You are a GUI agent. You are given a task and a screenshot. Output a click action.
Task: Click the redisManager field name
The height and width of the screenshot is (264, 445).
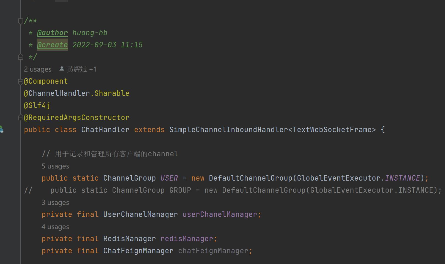point(187,239)
